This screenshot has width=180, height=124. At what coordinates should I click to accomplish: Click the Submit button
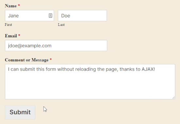coord(20,112)
